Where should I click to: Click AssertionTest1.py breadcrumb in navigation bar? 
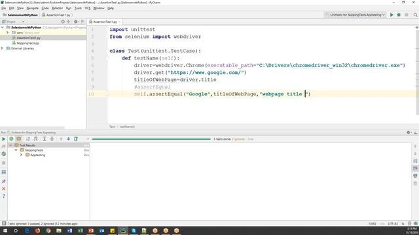pyautogui.click(x=56, y=15)
